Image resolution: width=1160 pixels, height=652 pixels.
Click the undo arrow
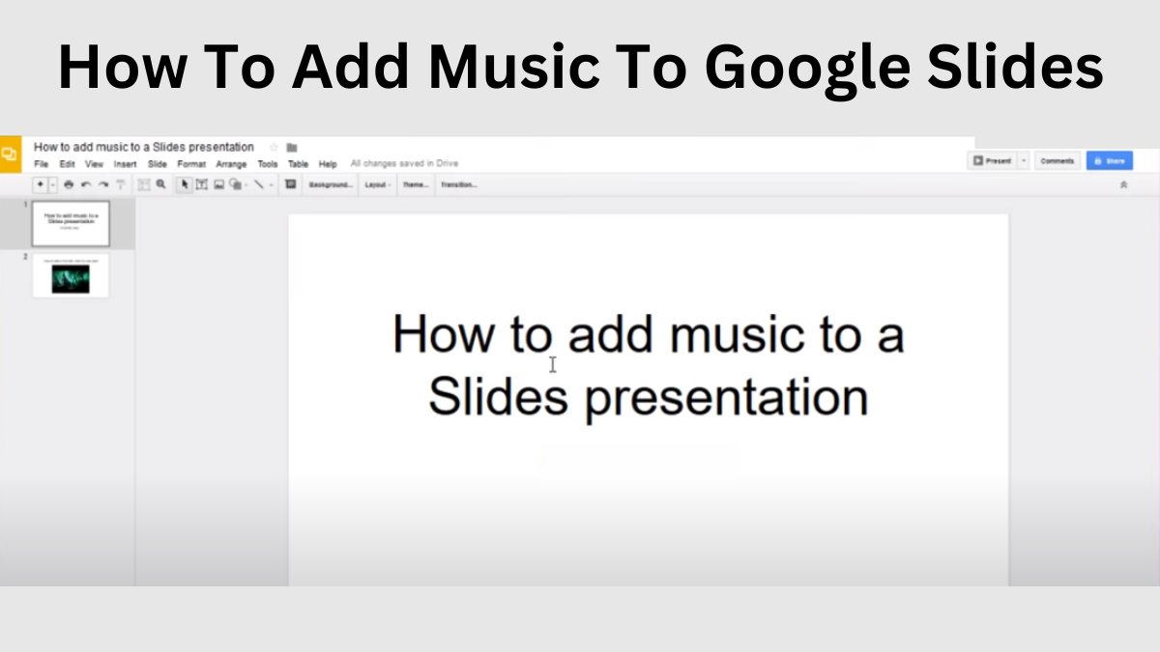[86, 184]
